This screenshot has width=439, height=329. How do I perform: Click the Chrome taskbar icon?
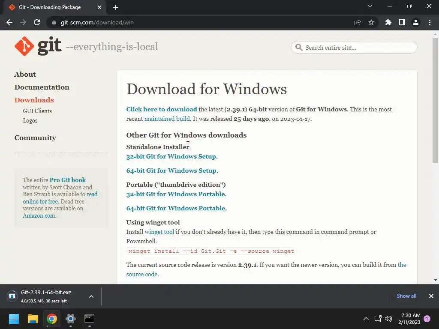pos(52,319)
